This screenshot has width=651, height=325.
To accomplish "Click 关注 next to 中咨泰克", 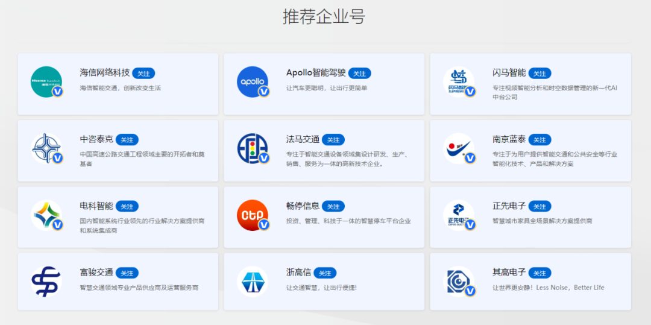I will click(x=127, y=140).
